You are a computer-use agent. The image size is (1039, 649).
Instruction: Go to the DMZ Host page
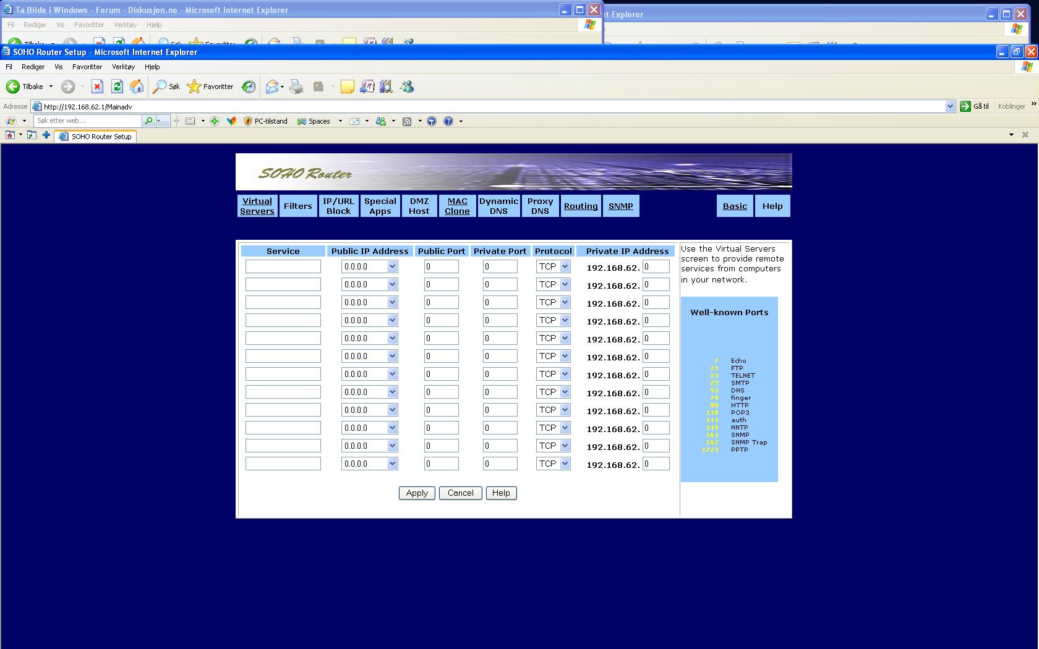[419, 206]
